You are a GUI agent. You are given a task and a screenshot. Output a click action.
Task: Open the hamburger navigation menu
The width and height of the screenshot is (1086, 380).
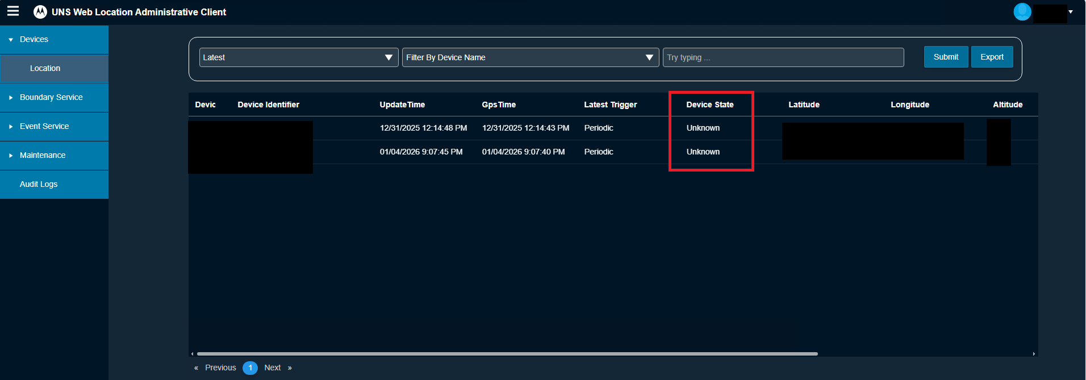(x=13, y=11)
